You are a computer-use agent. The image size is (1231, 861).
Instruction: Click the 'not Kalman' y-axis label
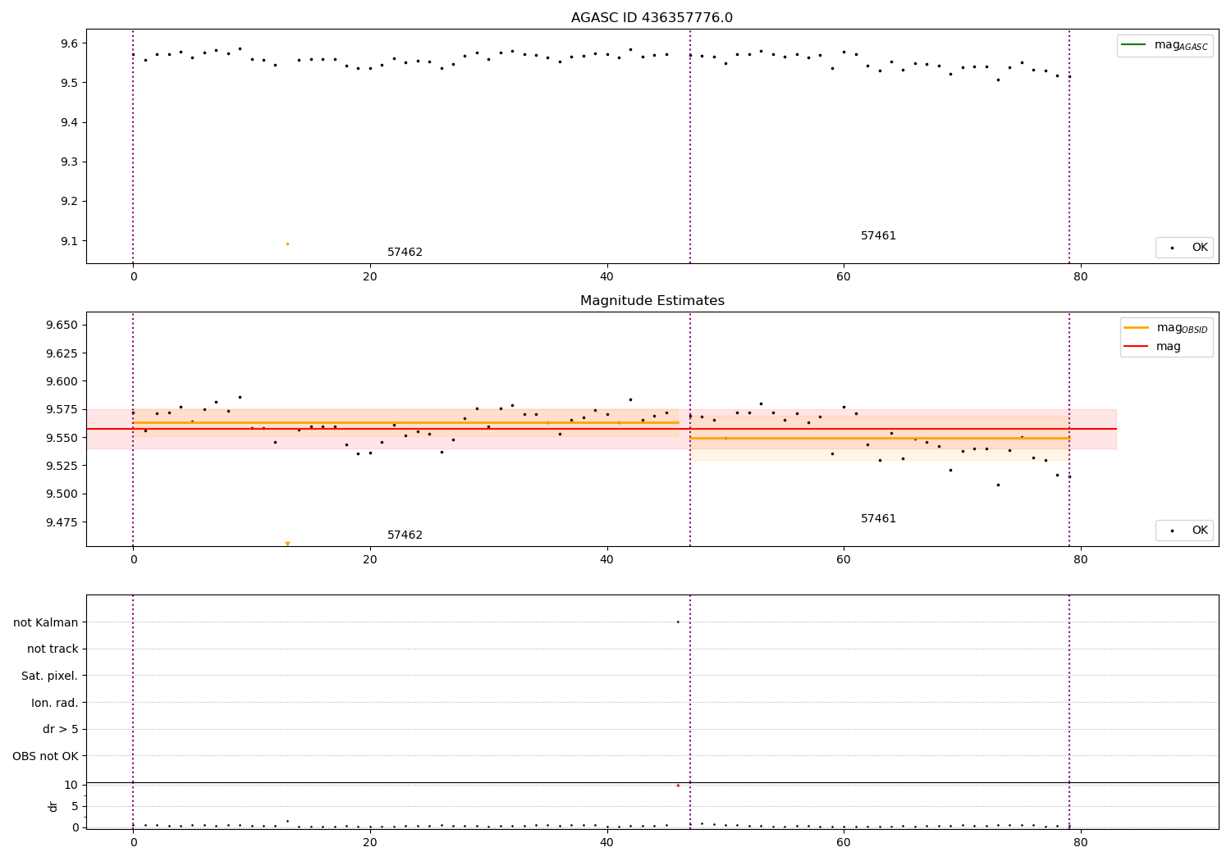pos(46,622)
